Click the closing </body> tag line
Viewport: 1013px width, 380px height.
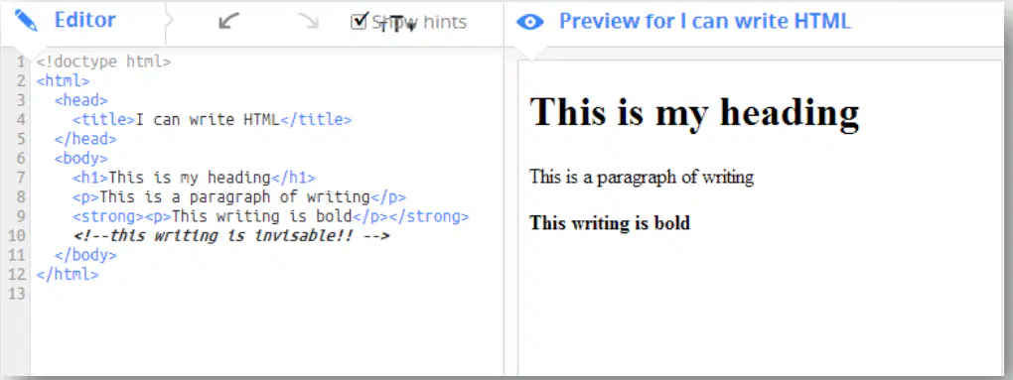pyautogui.click(x=85, y=256)
